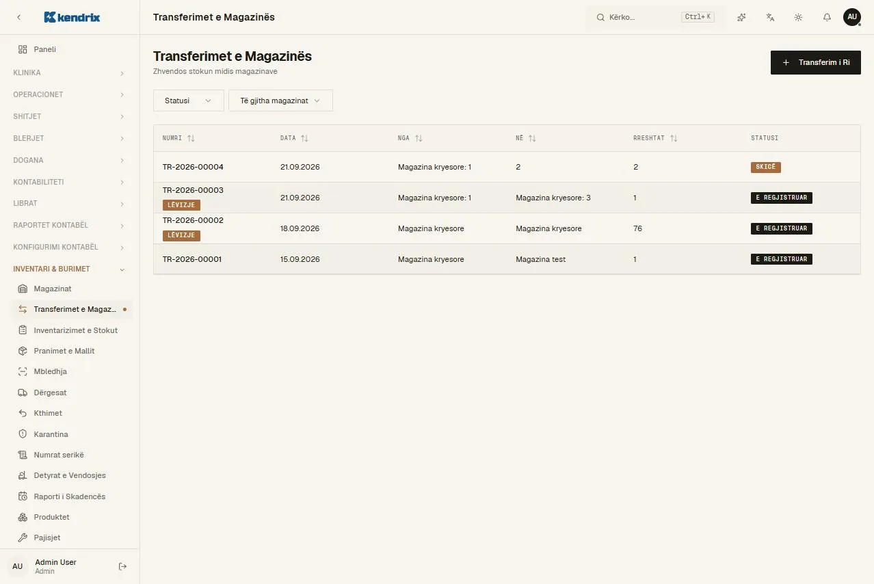Click E Regjistruar badge for TR-2026-00001
The height and width of the screenshot is (584, 874).
coord(781,259)
